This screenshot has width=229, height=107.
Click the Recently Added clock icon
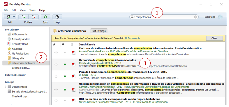9,39
